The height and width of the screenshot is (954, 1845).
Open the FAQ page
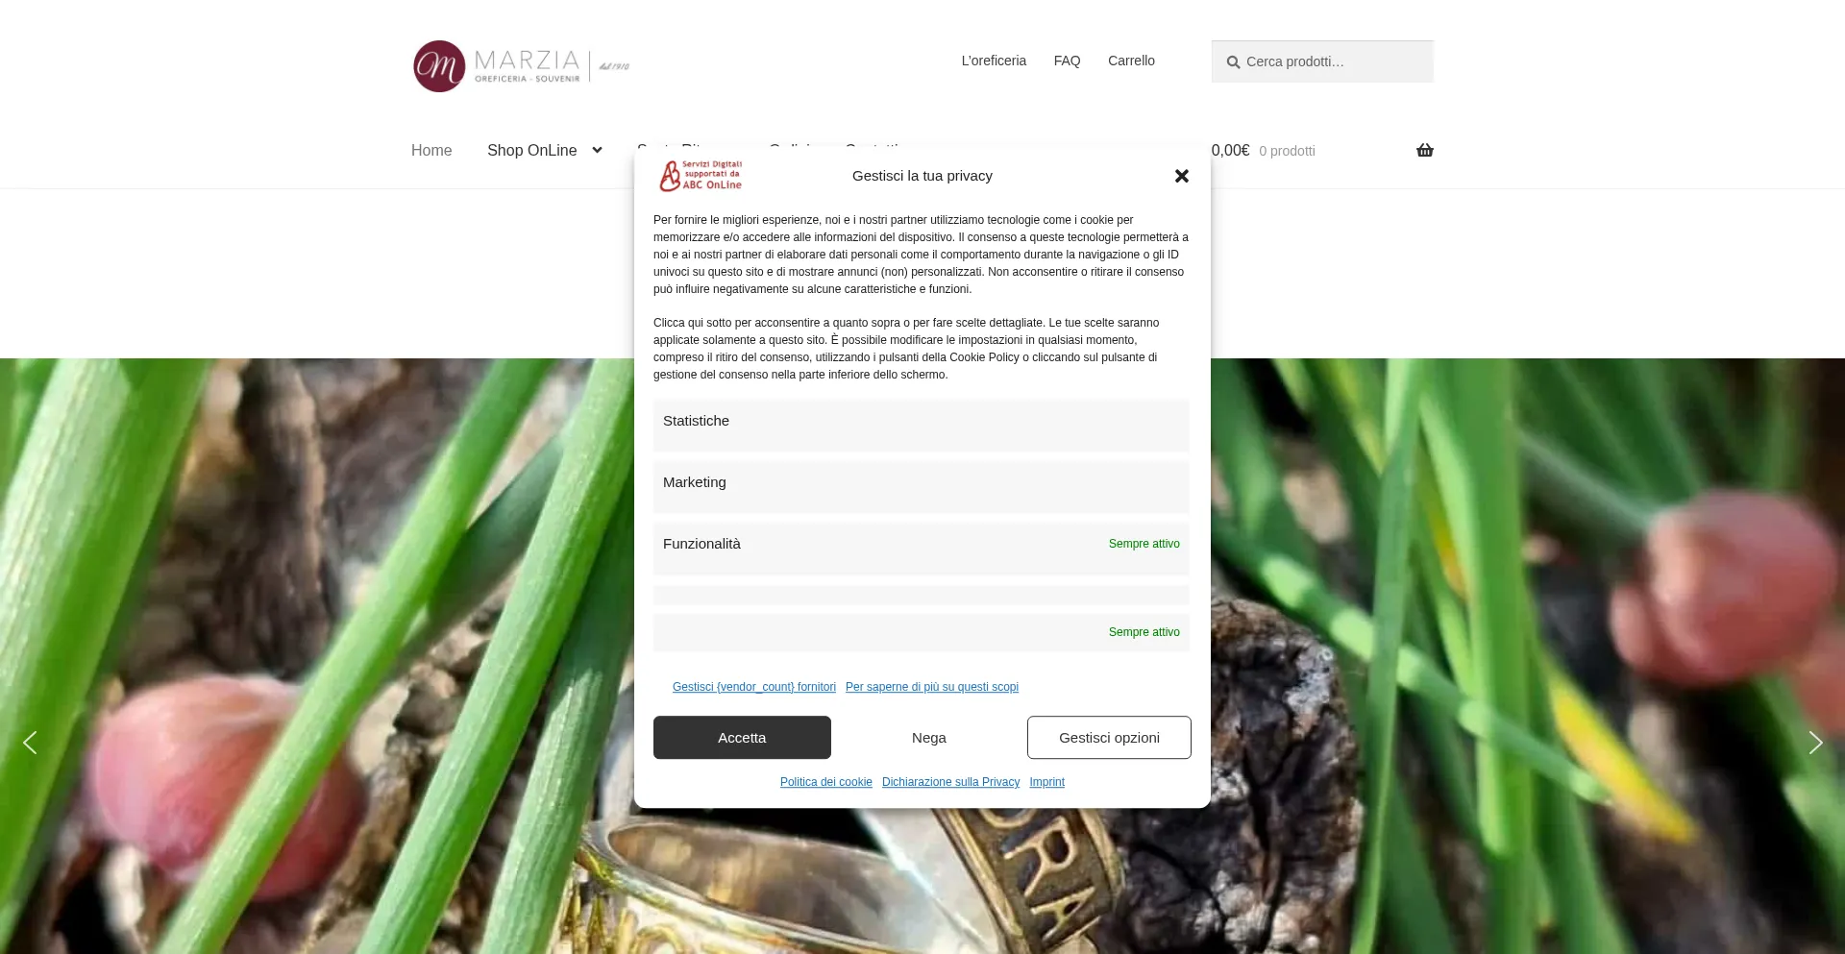[1067, 61]
